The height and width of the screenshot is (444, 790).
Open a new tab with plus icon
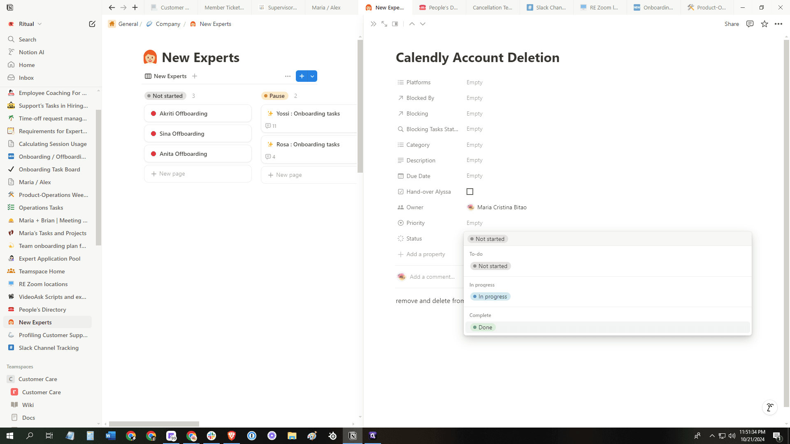[x=135, y=7]
